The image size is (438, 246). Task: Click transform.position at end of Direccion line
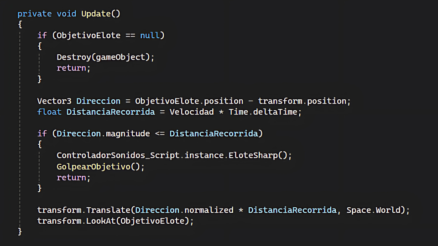click(x=302, y=101)
